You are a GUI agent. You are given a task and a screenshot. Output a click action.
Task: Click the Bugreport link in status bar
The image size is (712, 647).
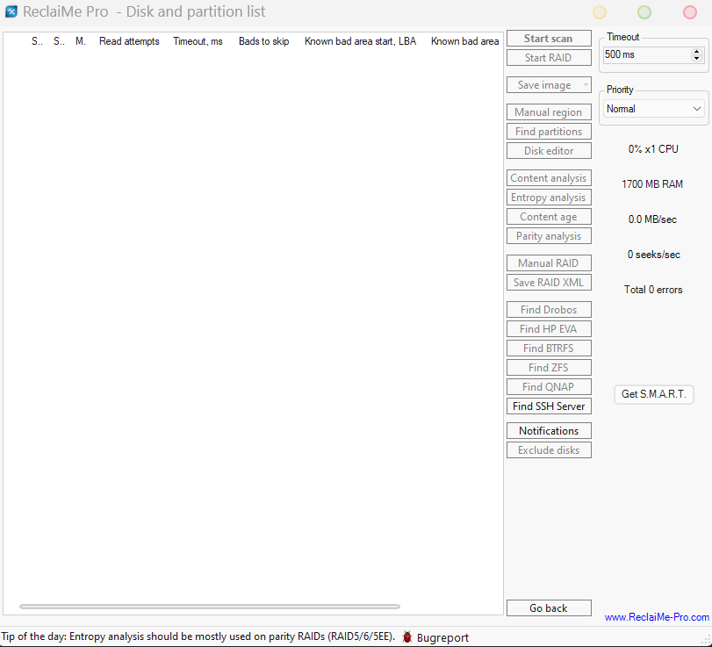[442, 637]
